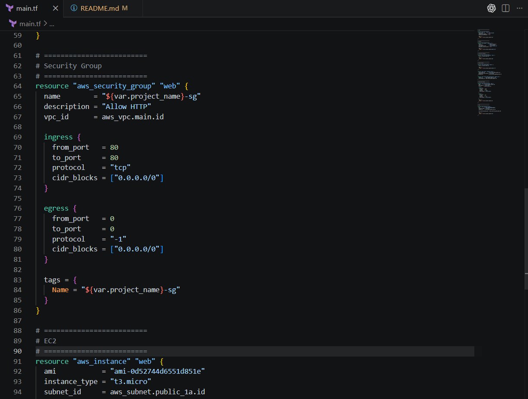Viewport: 528px width, 399px height.
Task: Click the "instance_type" attribute name
Action: (x=71, y=382)
